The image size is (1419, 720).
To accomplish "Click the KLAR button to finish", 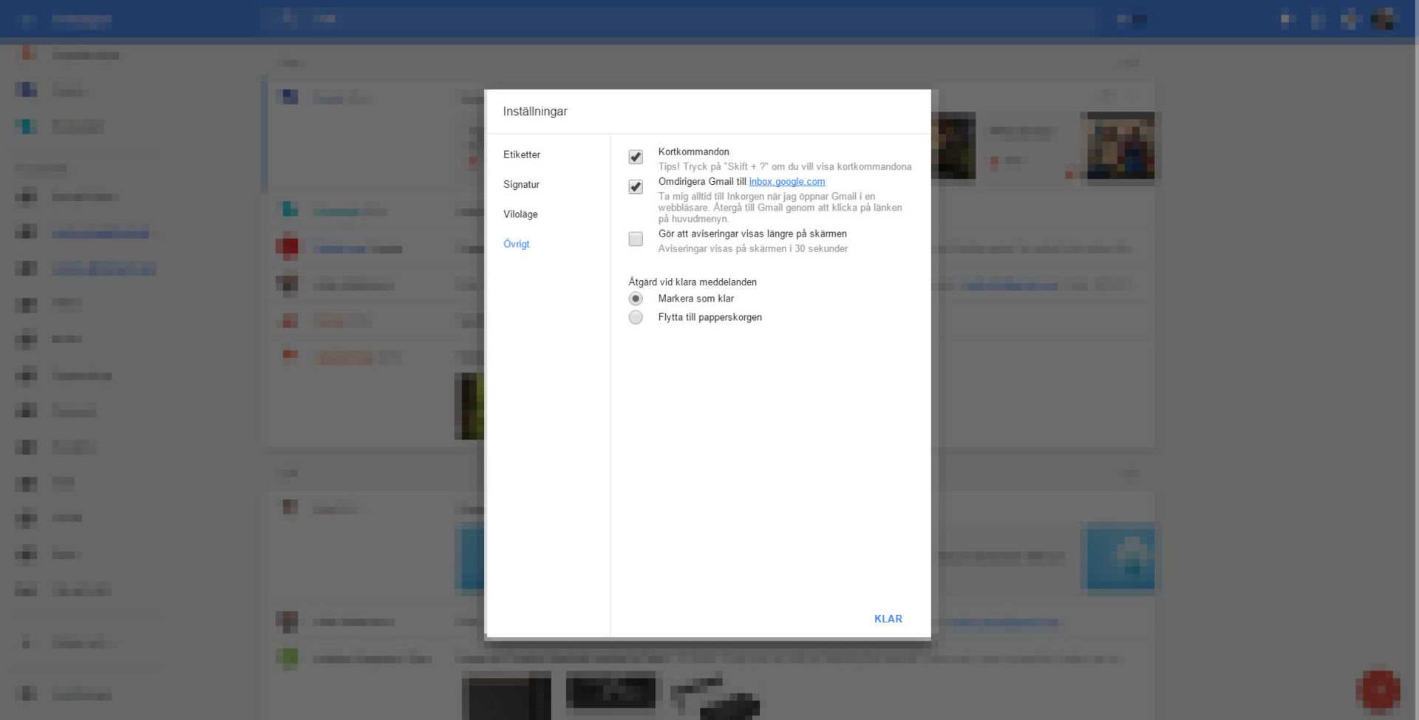I will (888, 619).
